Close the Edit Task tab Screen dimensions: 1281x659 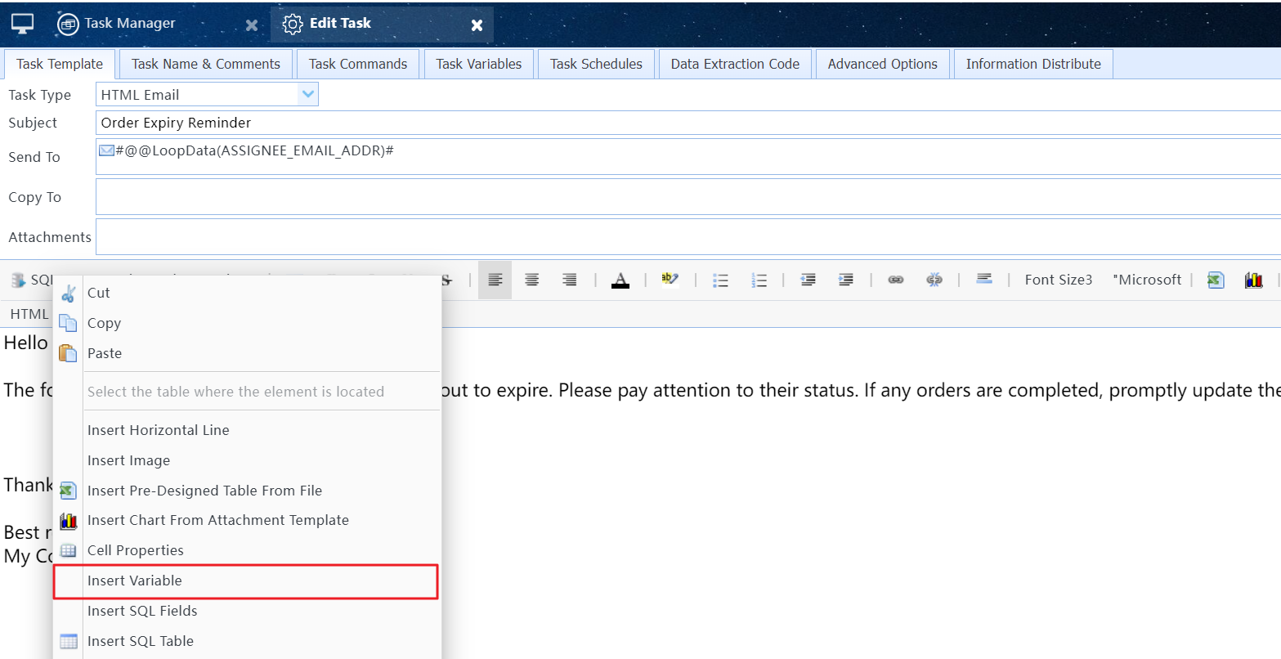point(477,25)
